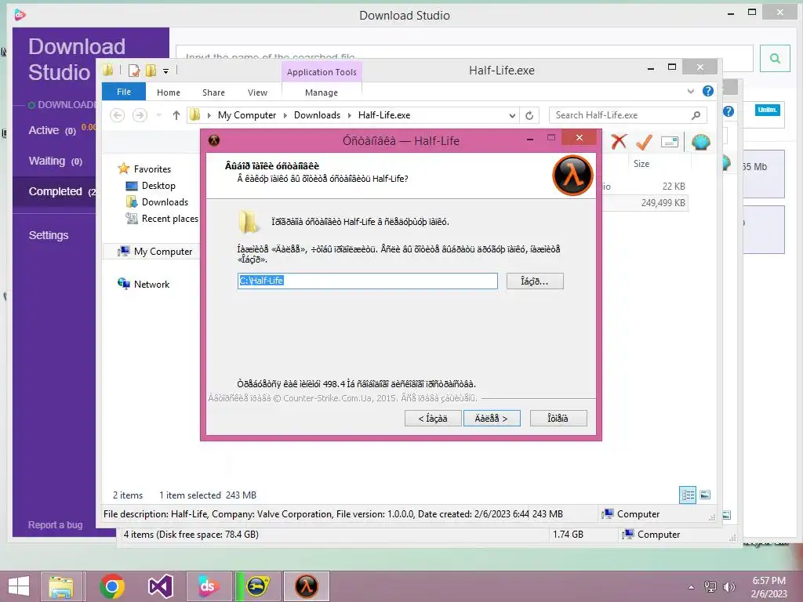
Task: Open Settings in Download Studio sidebar
Action: click(x=49, y=235)
